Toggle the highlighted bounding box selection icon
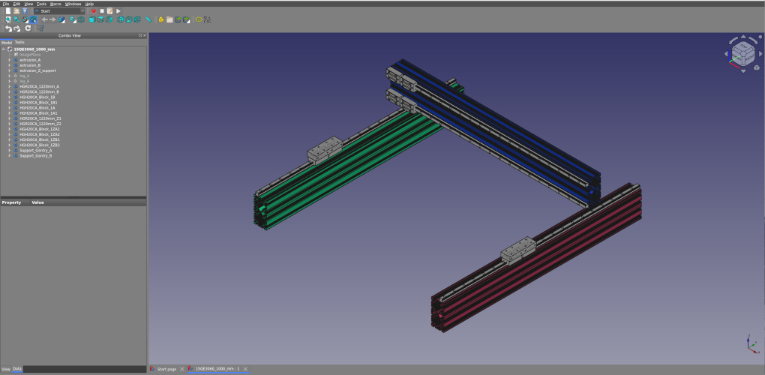The width and height of the screenshot is (765, 375). pyautogui.click(x=33, y=19)
